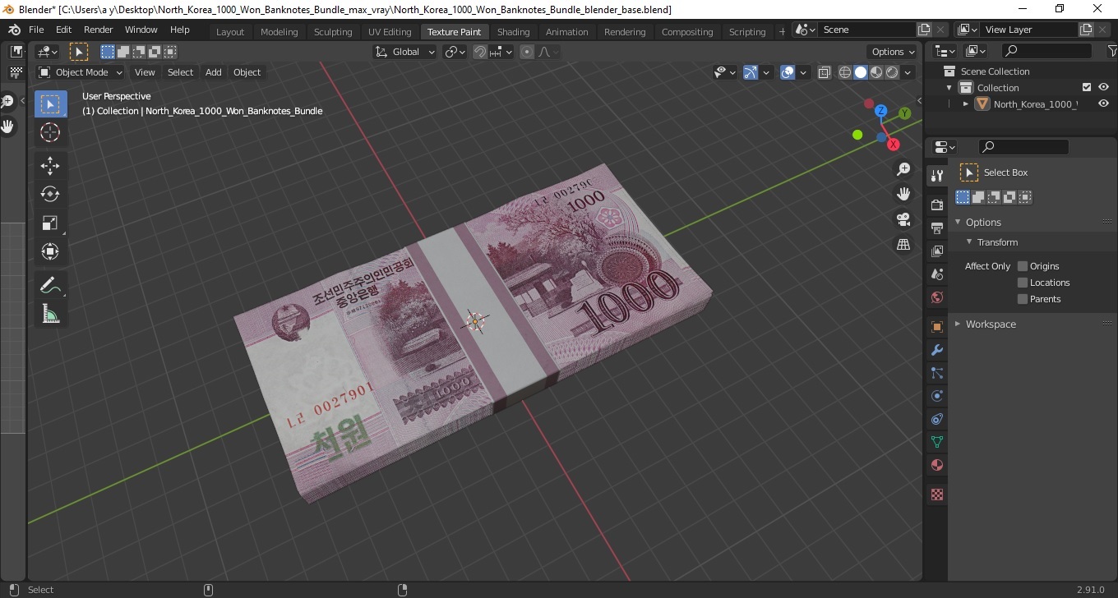The width and height of the screenshot is (1118, 598).
Task: Click the Blender logo menu icon
Action: (14, 30)
